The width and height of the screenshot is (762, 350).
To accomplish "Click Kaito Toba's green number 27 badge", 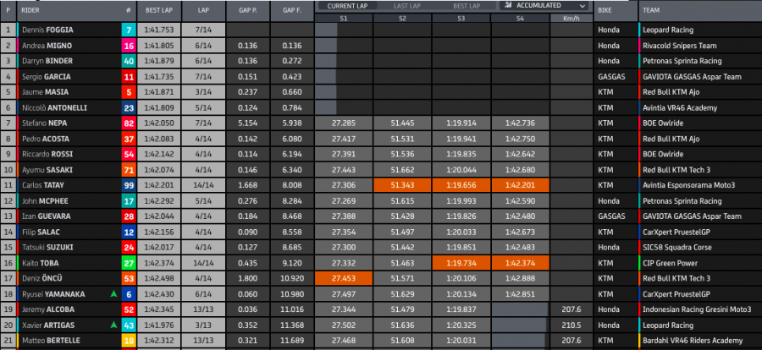I will tap(128, 262).
